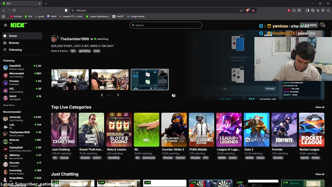The height and width of the screenshot is (187, 332).
Task: Mute or unmute the featured stream
Action: (174, 96)
